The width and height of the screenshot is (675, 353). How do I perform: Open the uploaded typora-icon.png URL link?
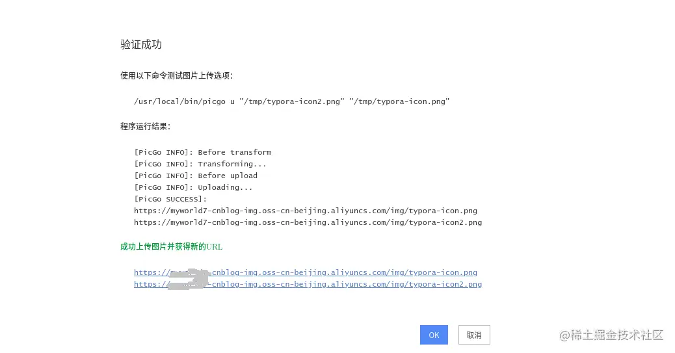point(305,272)
